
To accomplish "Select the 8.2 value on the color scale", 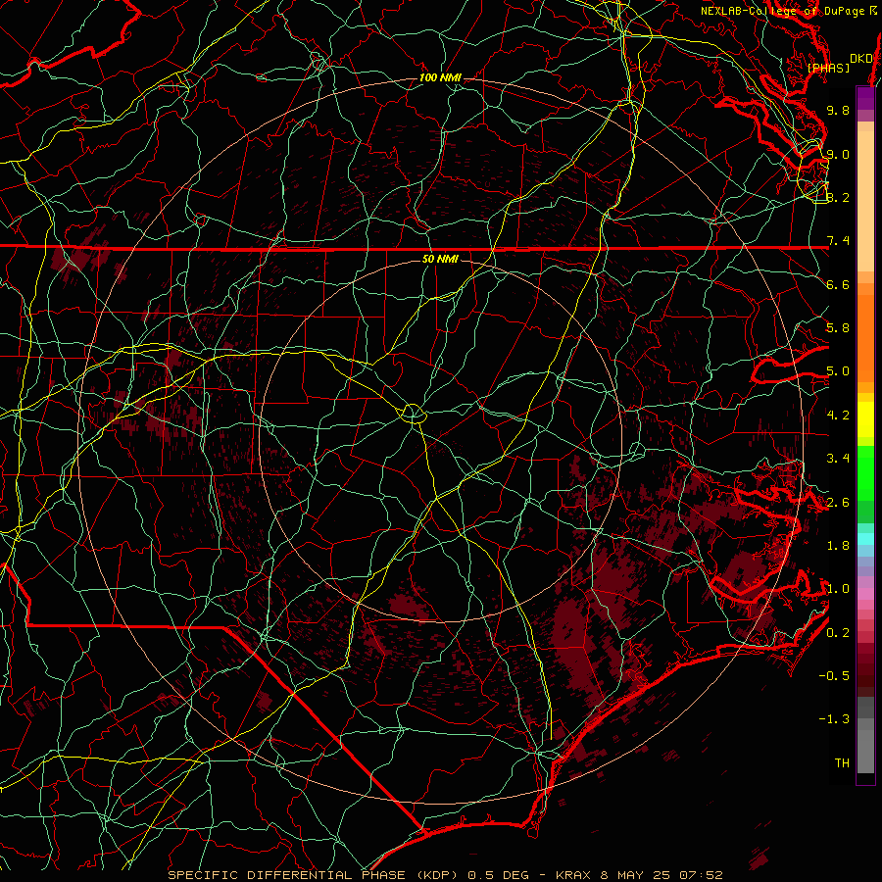I will pos(838,197).
